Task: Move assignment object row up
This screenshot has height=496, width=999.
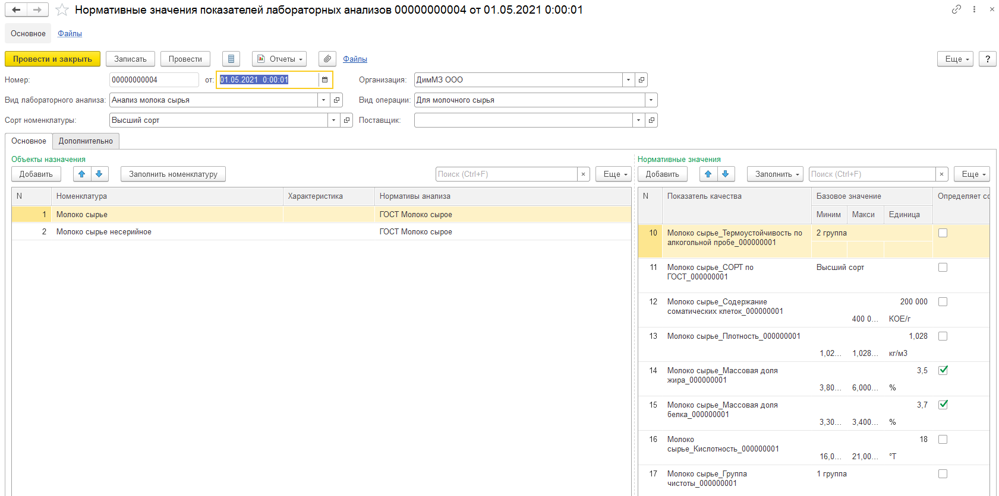Action: point(82,174)
